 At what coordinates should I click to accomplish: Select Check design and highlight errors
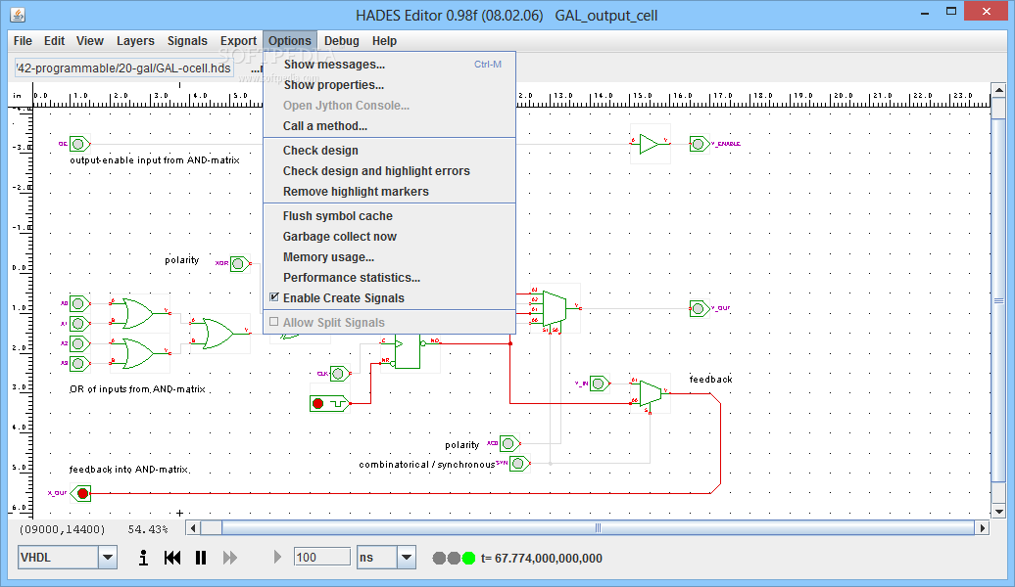coord(389,170)
